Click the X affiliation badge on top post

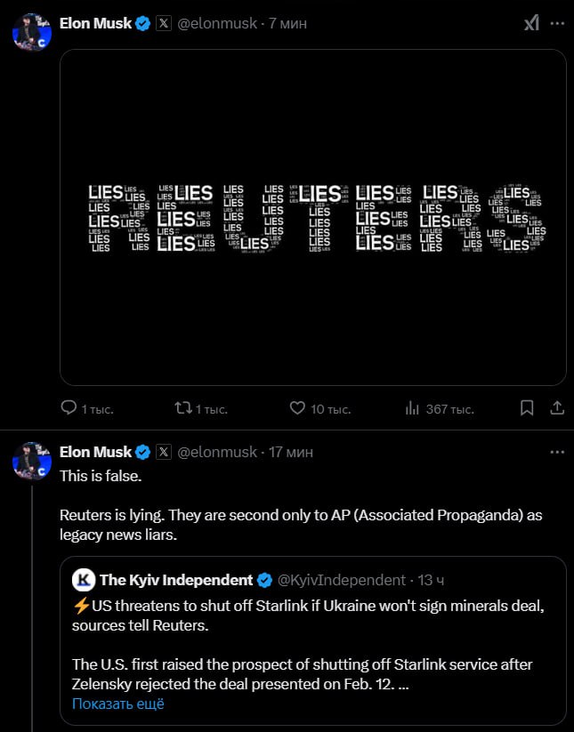click(x=164, y=24)
